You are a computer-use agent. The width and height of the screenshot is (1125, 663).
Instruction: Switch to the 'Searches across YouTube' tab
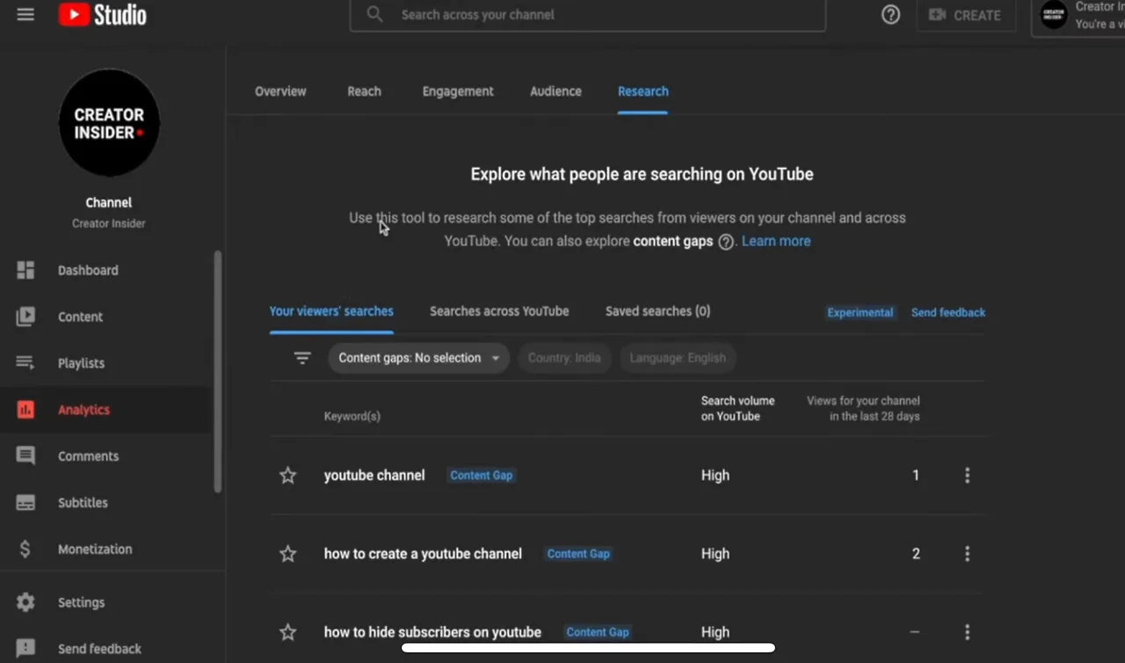tap(499, 310)
